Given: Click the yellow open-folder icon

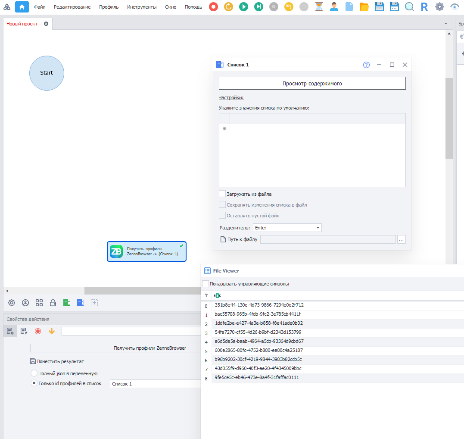Looking at the screenshot, I should tap(364, 7).
